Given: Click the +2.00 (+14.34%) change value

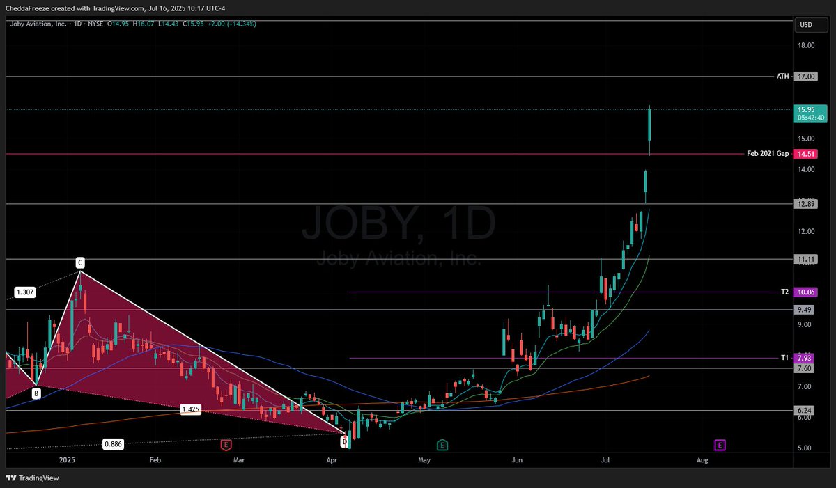Looking at the screenshot, I should pyautogui.click(x=232, y=24).
